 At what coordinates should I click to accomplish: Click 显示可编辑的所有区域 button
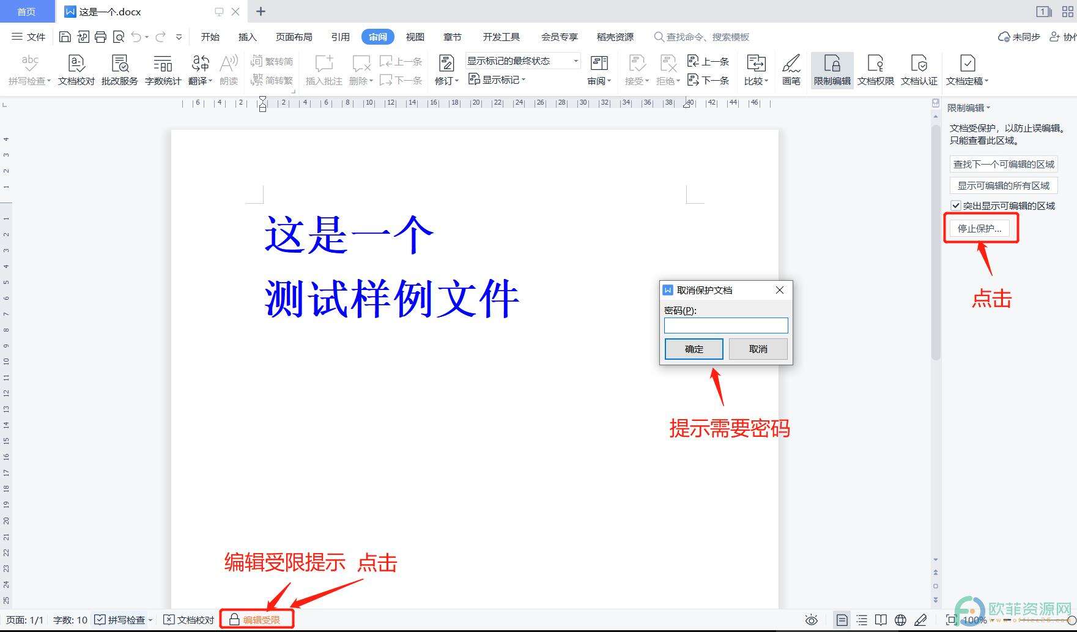point(1004,185)
